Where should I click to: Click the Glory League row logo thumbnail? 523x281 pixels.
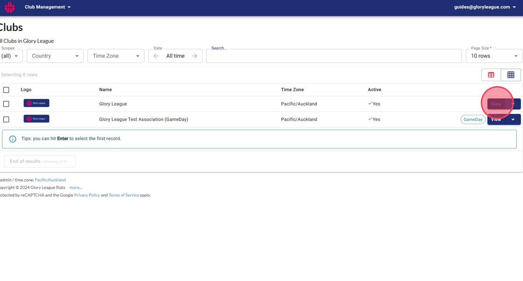pos(36,103)
